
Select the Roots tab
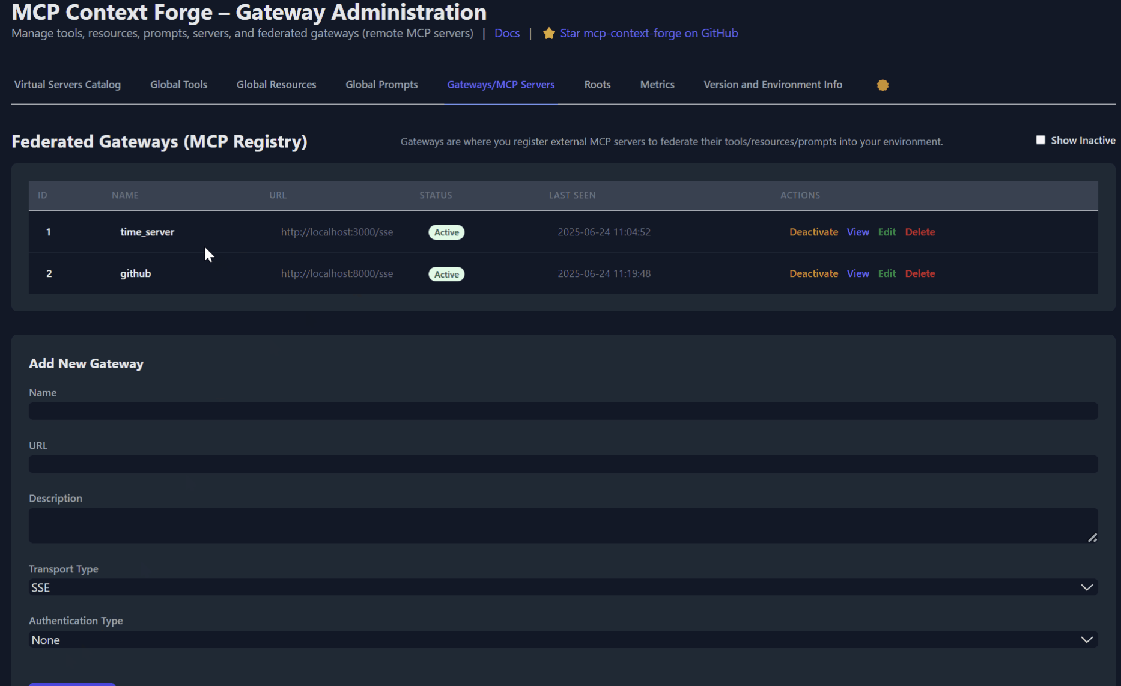coord(597,85)
